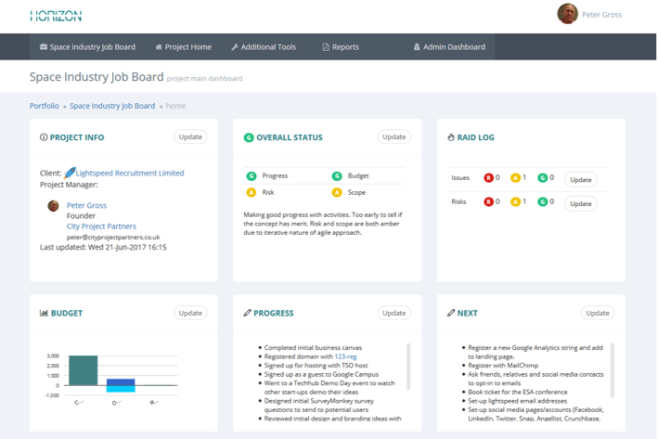Image resolution: width=658 pixels, height=439 pixels.
Task: Click the Progress panel scrollbar
Action: [x=408, y=367]
